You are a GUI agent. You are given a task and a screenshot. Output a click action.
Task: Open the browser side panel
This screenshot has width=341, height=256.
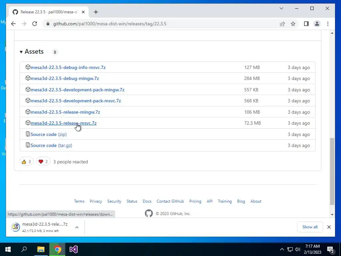[x=306, y=24]
